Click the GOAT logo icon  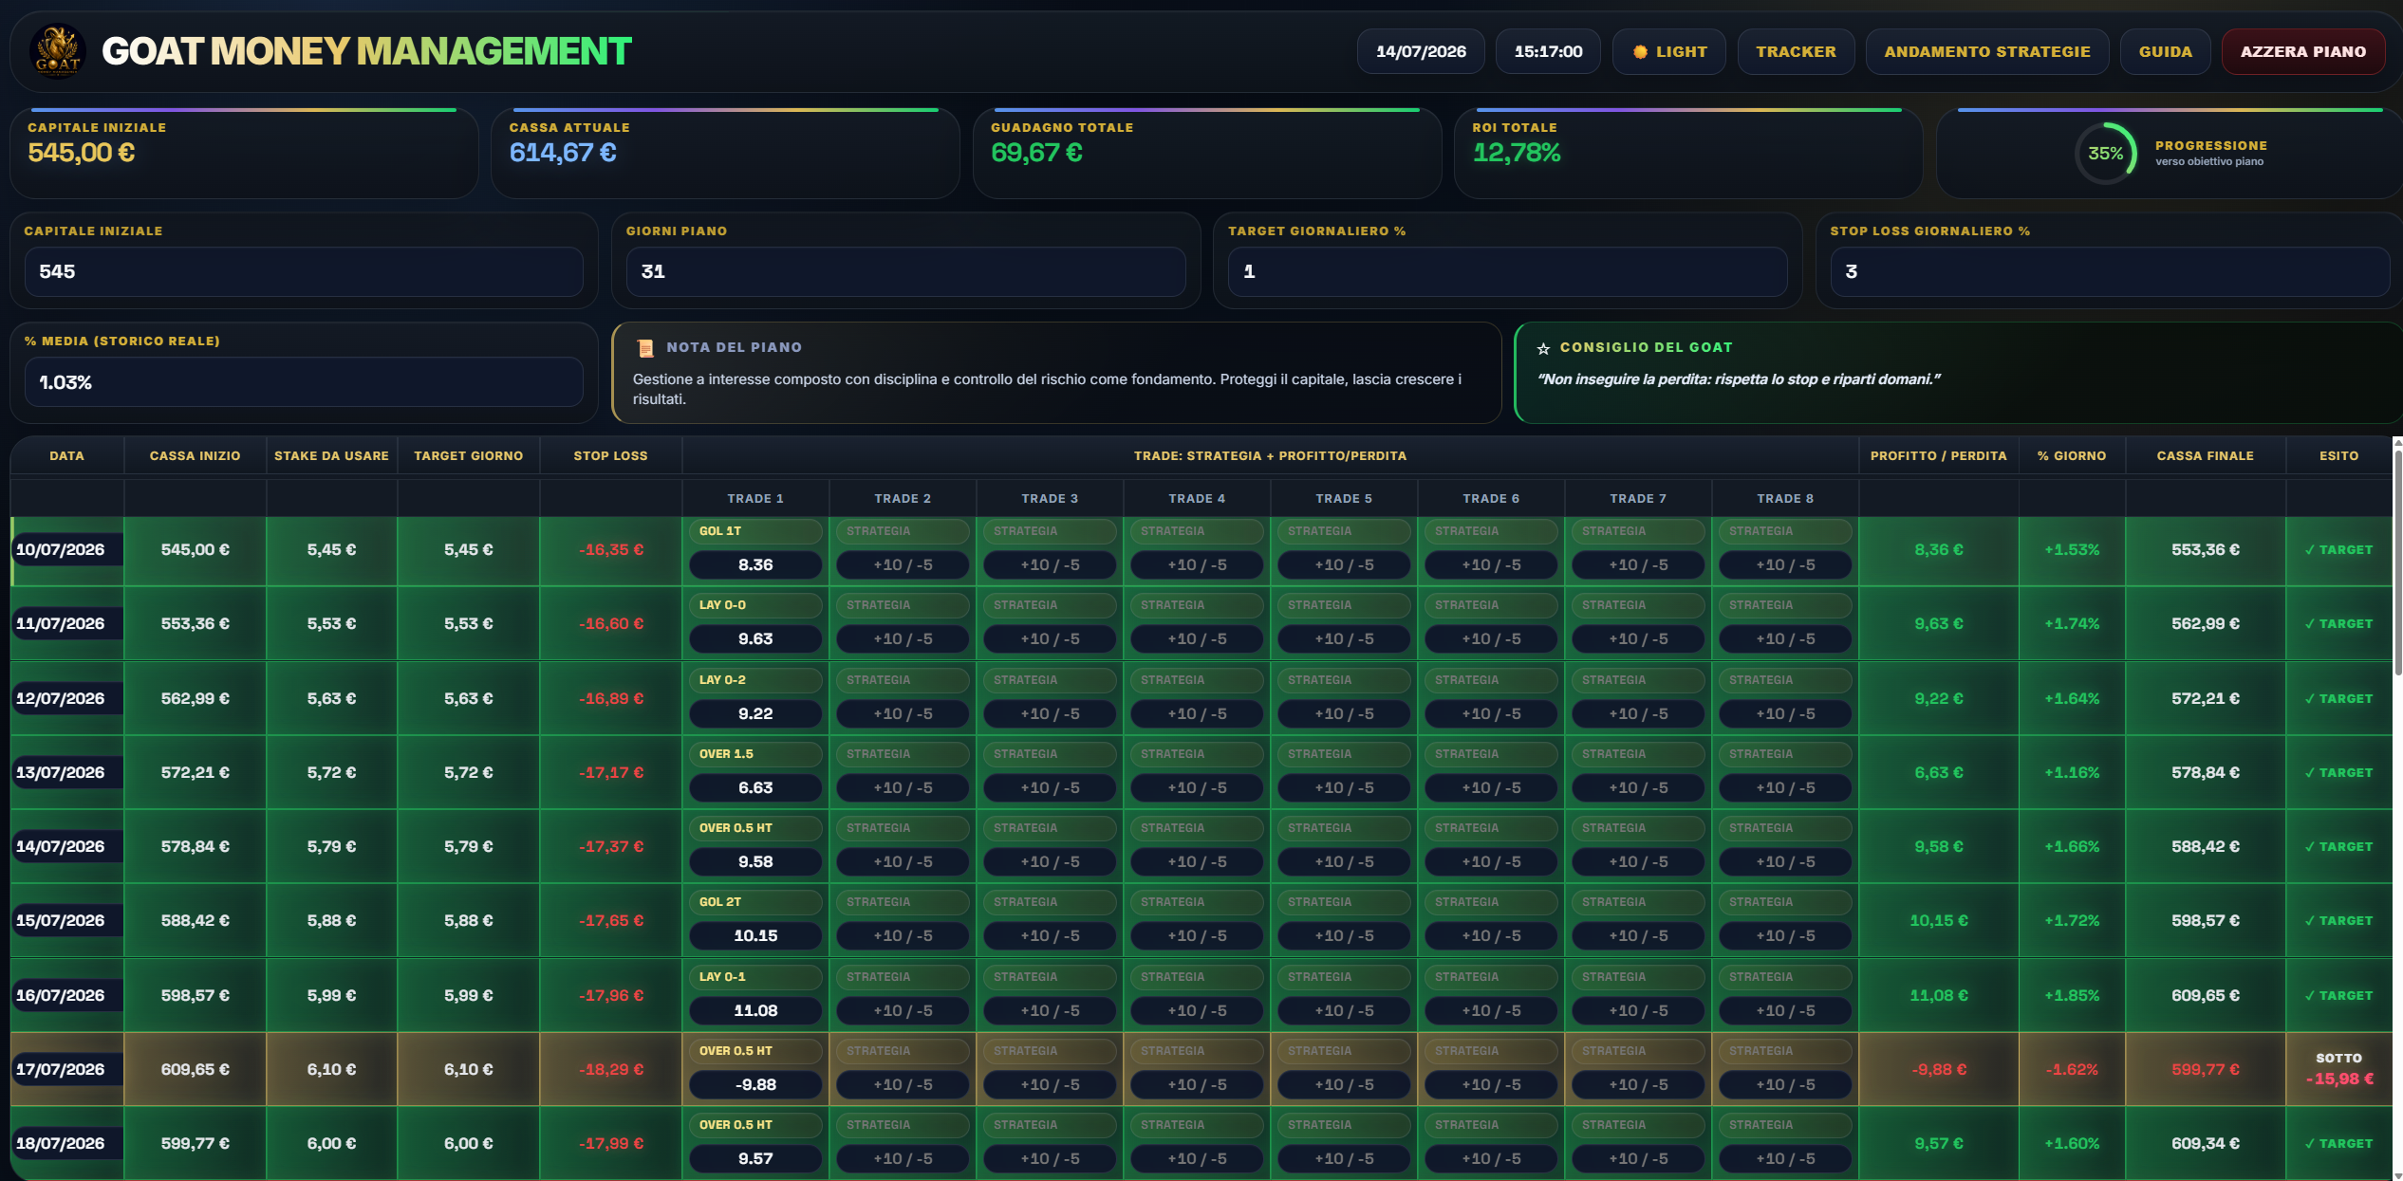[x=57, y=51]
